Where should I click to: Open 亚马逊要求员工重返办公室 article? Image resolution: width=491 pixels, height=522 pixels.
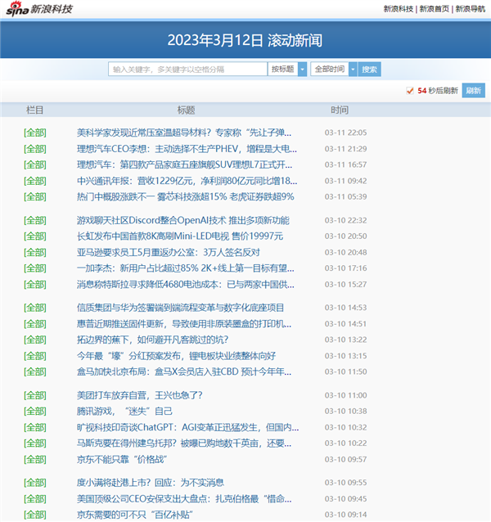coord(168,252)
